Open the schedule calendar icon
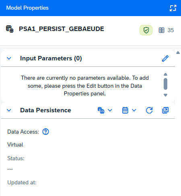 coord(125,110)
